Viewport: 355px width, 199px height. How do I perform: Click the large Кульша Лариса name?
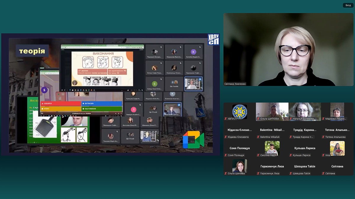[305, 148]
